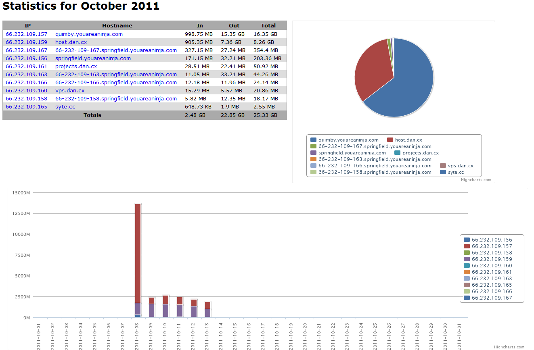Click the red legend marker for host.dan.cx

click(x=390, y=140)
